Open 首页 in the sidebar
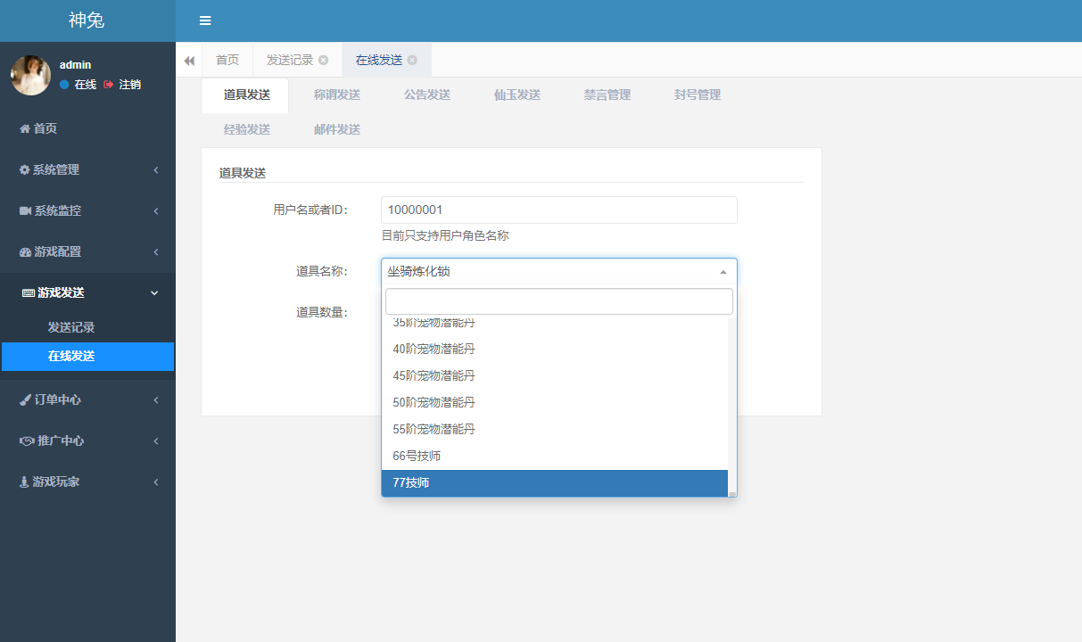 point(45,128)
